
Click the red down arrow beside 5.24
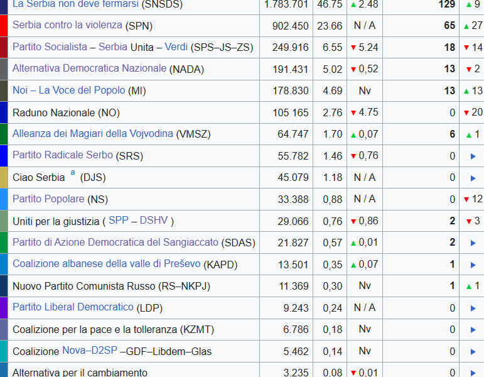(x=353, y=48)
